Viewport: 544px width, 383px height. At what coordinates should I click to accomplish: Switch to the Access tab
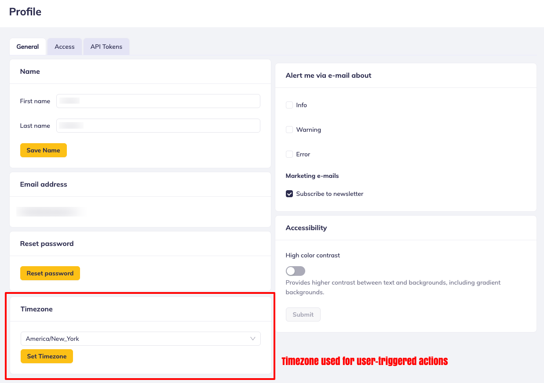[x=65, y=47]
